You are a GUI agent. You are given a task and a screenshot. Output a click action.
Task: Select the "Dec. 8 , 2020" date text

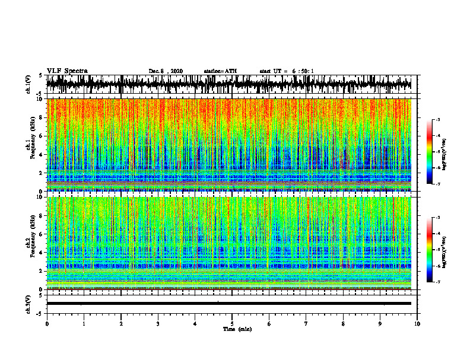(166, 71)
